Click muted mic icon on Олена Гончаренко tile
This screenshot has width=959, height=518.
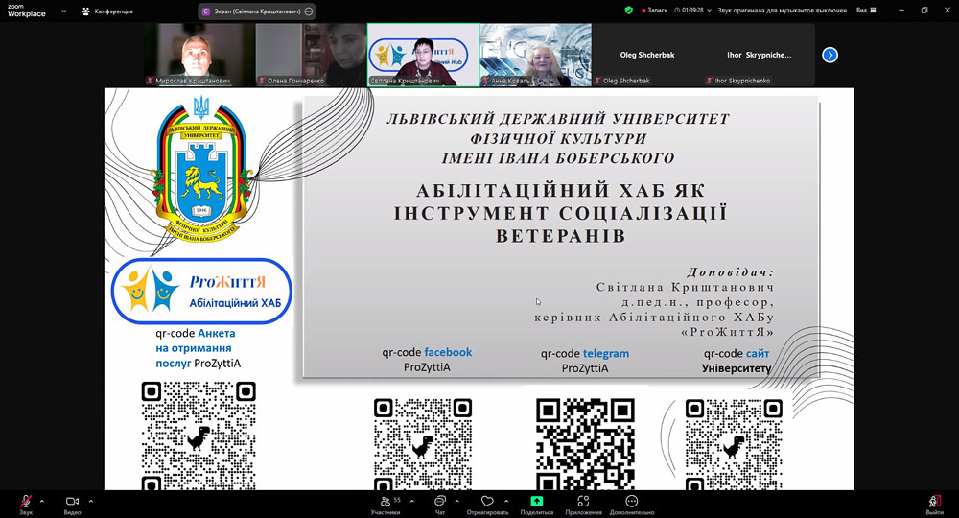(x=262, y=81)
